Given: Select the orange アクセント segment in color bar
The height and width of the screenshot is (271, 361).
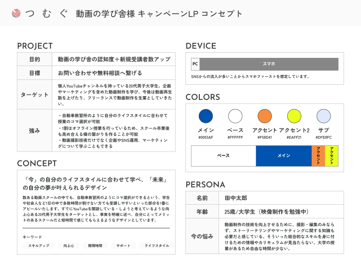Looking at the screenshot, I should (318, 156).
